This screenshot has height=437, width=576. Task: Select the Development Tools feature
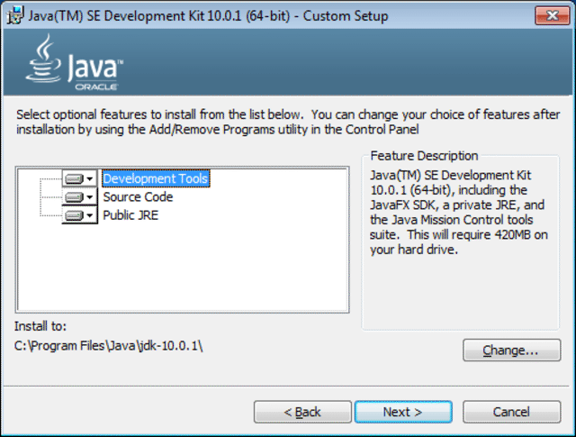(x=156, y=178)
